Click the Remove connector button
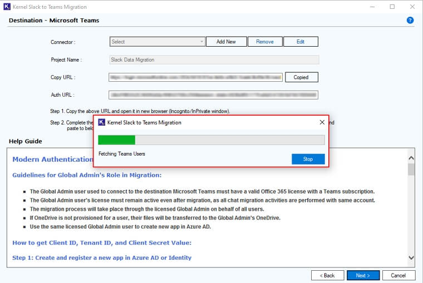The height and width of the screenshot is (283, 423). point(265,42)
